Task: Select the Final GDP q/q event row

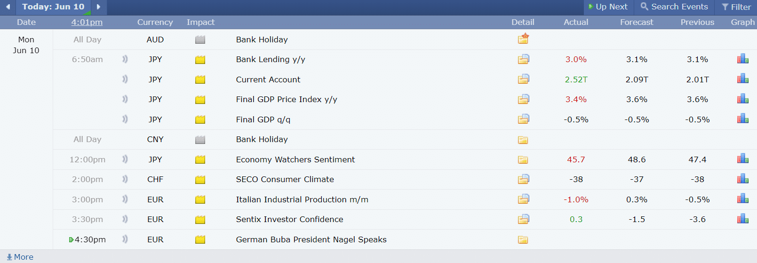Action: point(263,120)
